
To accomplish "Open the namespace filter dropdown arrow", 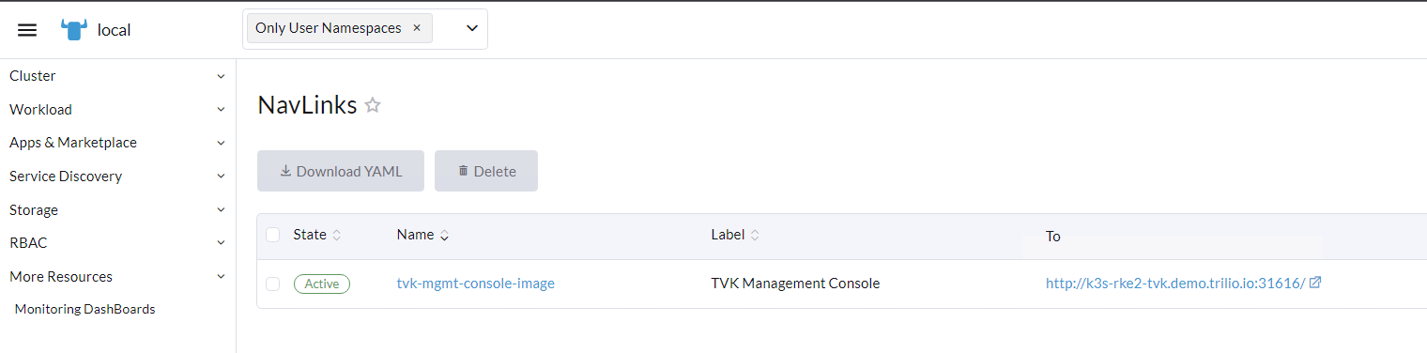I will (x=472, y=28).
